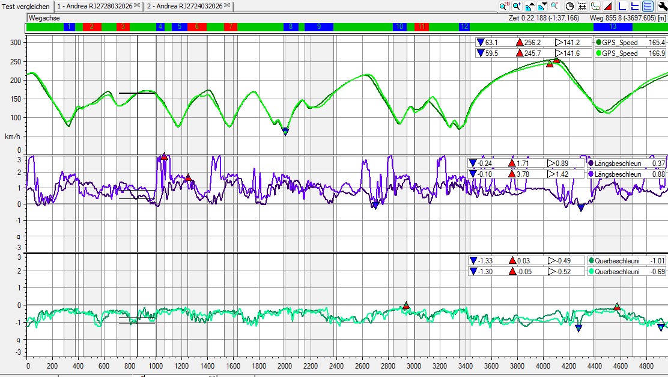Image resolution: width=668 pixels, height=377 pixels.
Task: Click the zoom to previous section icon
Action: pyautogui.click(x=529, y=6)
